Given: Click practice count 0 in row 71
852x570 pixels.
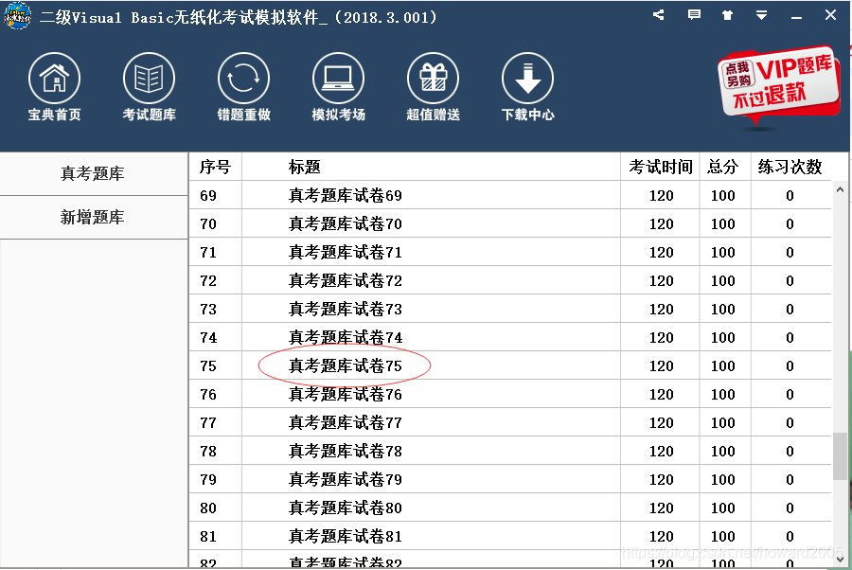Looking at the screenshot, I should (x=790, y=252).
